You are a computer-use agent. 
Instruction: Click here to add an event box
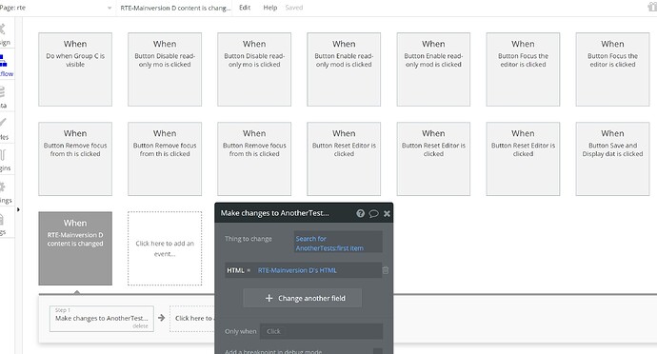click(165, 248)
